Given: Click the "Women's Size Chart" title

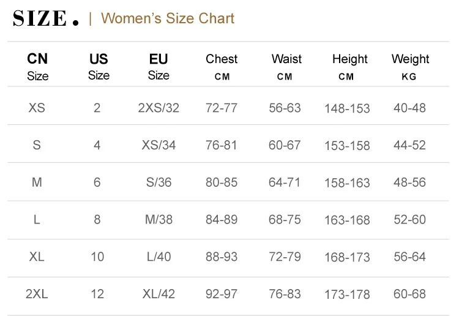Looking at the screenshot, I should (167, 18).
